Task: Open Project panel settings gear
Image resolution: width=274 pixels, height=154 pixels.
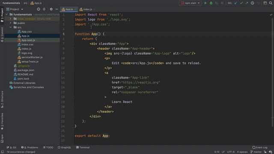Action: coord(51,9)
